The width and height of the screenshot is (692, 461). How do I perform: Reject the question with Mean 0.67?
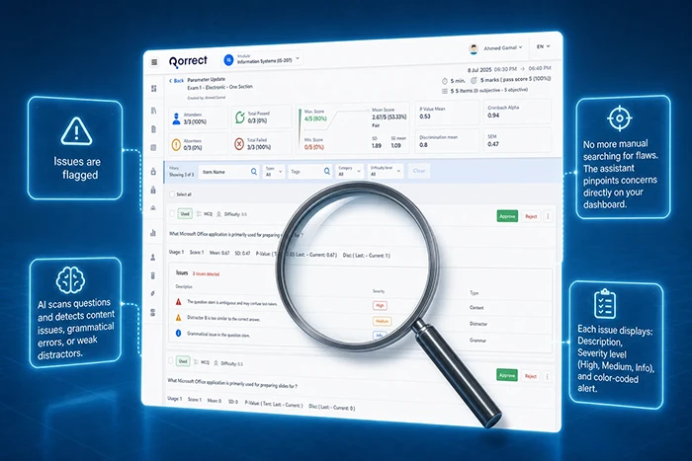[531, 216]
